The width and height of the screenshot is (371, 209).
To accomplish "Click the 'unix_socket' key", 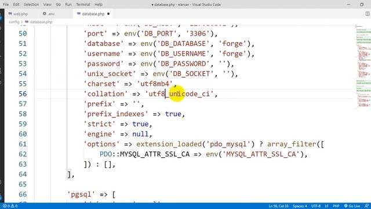I will (110, 74).
